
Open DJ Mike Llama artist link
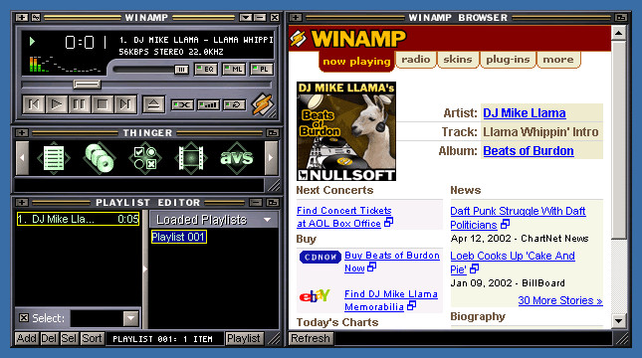[x=525, y=113]
